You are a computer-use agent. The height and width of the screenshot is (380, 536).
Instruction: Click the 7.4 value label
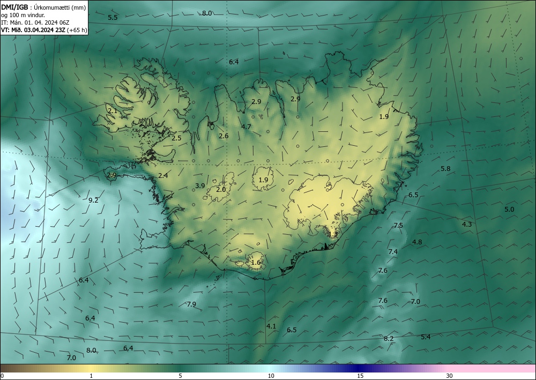(x=393, y=252)
